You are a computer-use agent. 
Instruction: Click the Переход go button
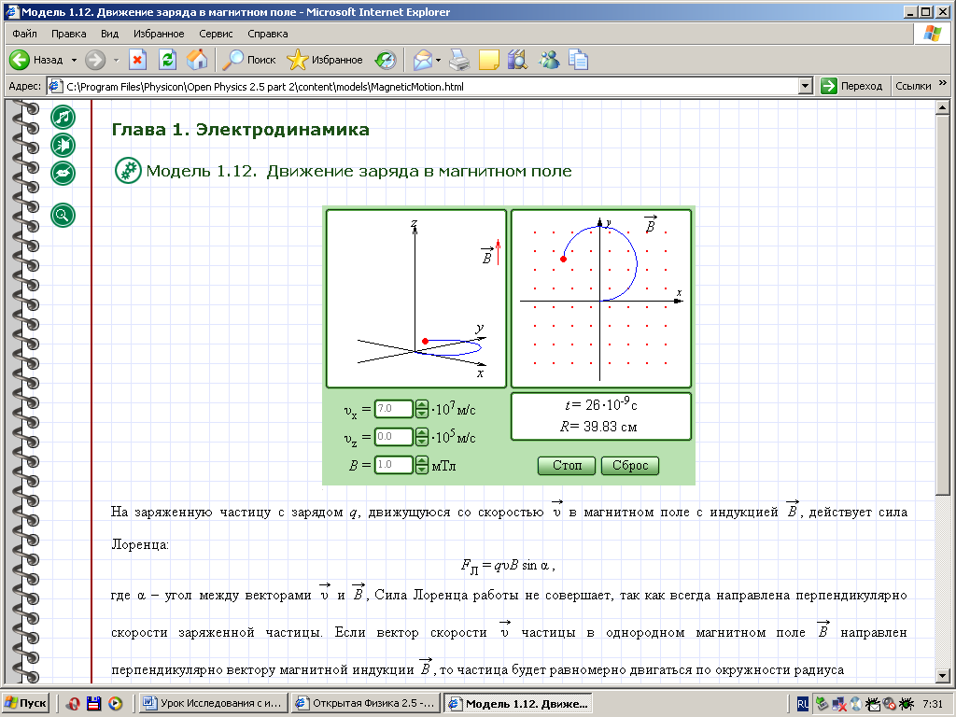(x=851, y=86)
